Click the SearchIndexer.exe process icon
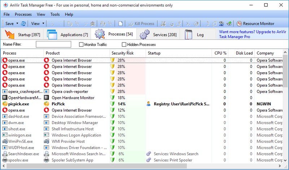 [x=5, y=154]
